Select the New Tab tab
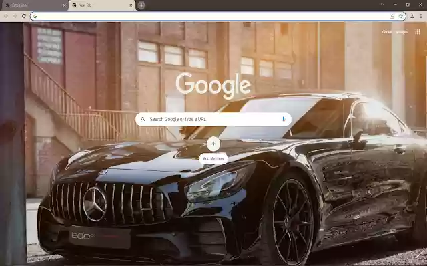 [101, 5]
